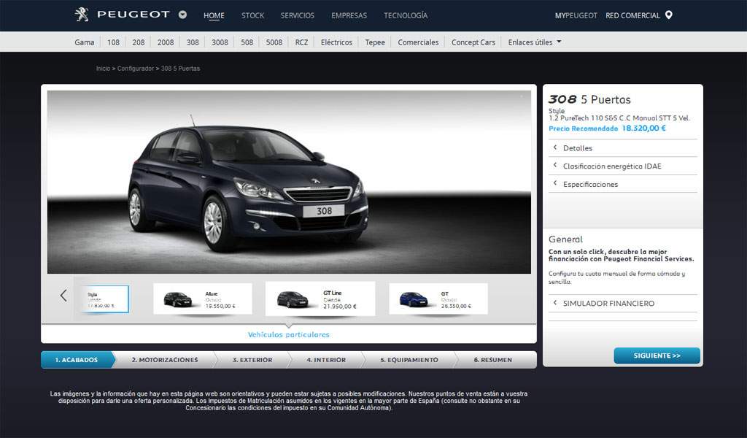Image resolution: width=747 pixels, height=438 pixels.
Task: Choose the 308 model in the model bar
Action: coord(193,42)
